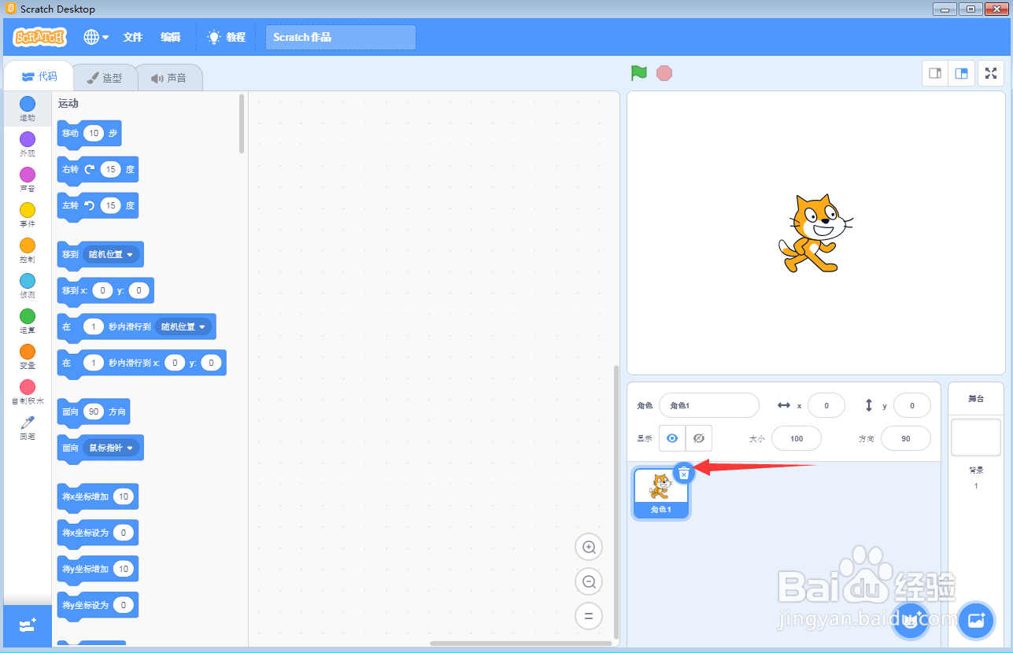Select the 变量 variables category

tap(28, 356)
